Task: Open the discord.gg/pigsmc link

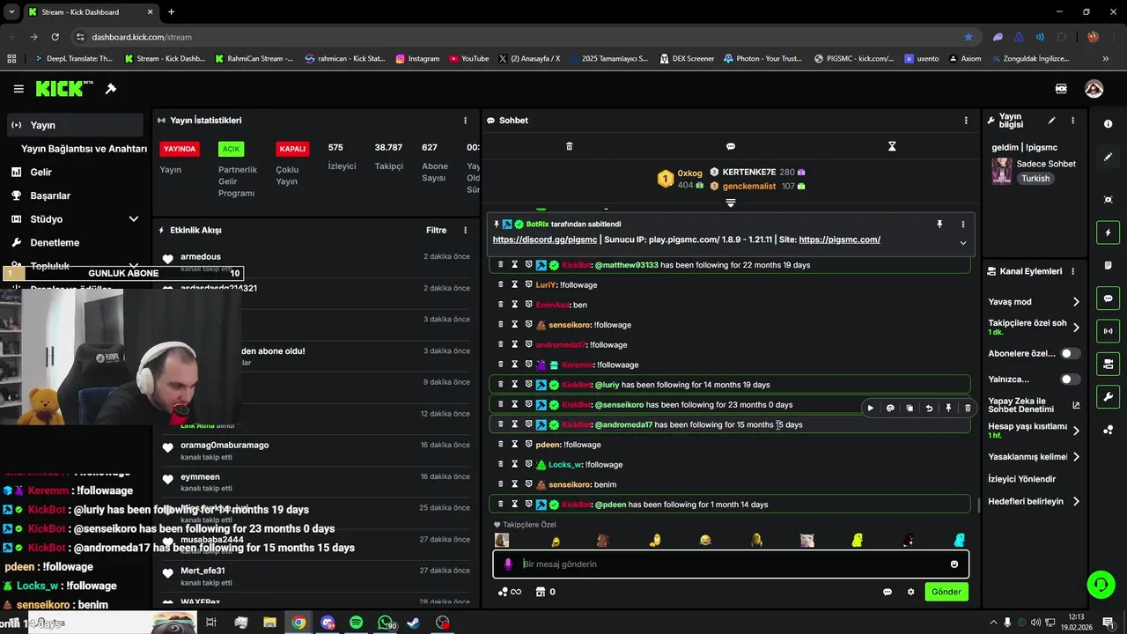Action: 544,240
